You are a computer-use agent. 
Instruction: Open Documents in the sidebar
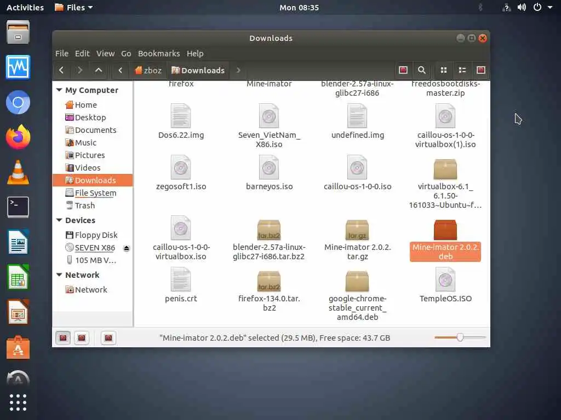click(x=93, y=130)
